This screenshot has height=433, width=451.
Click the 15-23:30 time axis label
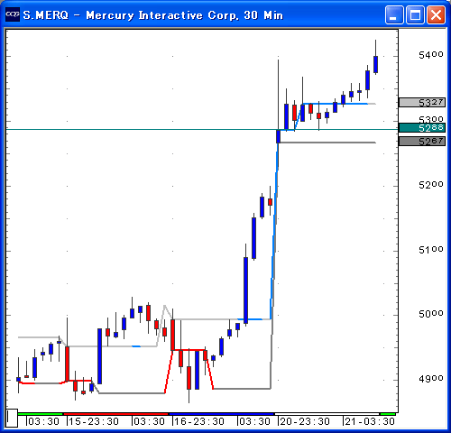click(94, 421)
